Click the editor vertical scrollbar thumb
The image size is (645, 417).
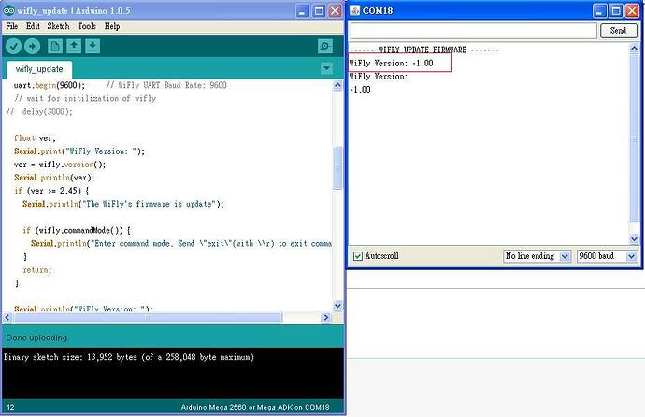click(x=337, y=167)
